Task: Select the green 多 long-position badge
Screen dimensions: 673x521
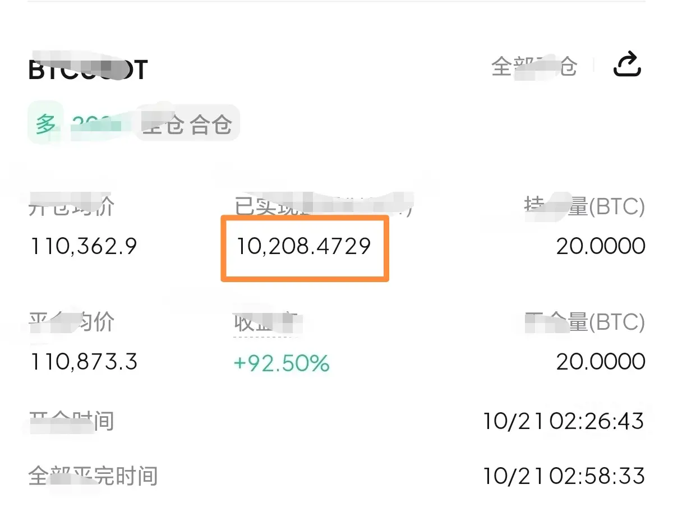Action: pos(45,123)
